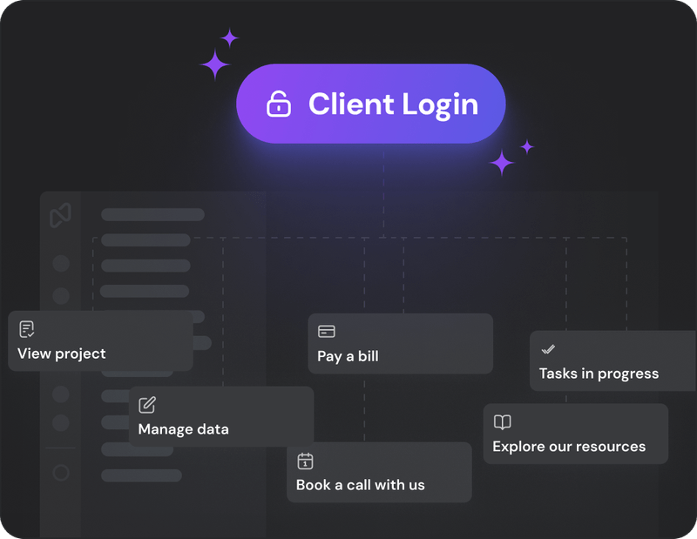Screen dimensions: 697x539
Task: Select the "Manage data" label text
Action: (x=184, y=429)
